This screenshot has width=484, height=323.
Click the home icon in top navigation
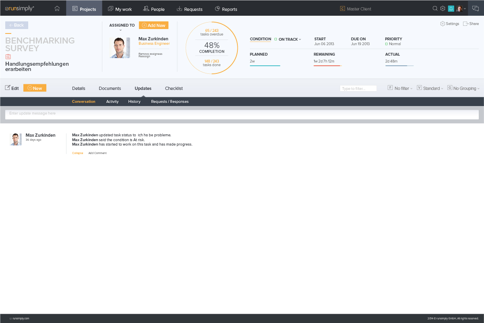coord(57,8)
